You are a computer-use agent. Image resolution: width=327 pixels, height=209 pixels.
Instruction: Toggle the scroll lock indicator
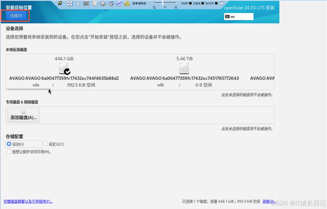[216, 3]
